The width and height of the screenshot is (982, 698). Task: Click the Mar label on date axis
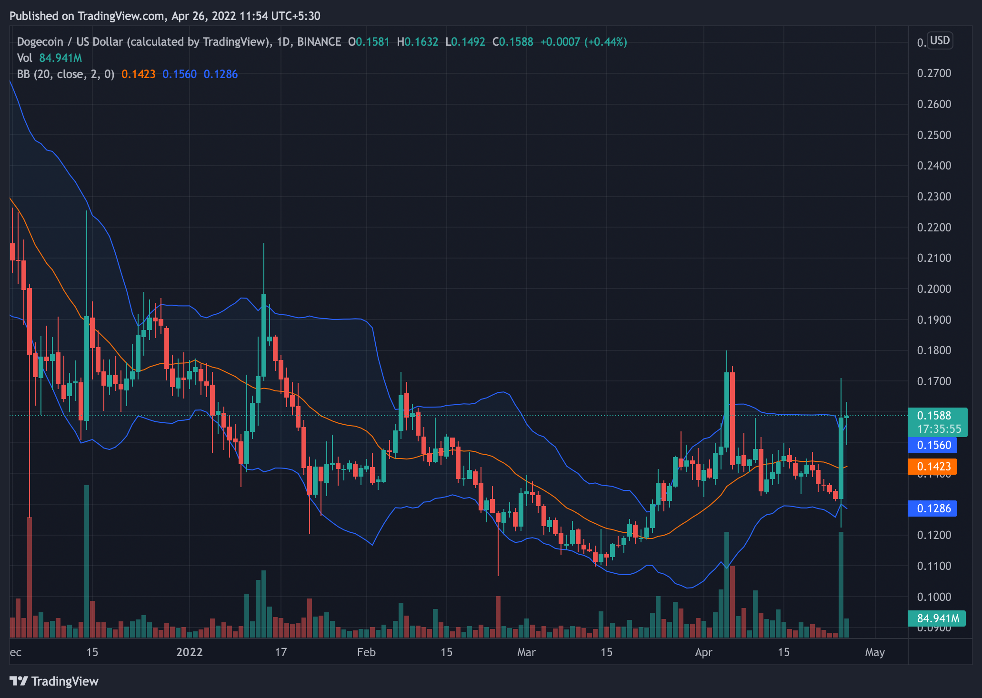click(x=526, y=653)
